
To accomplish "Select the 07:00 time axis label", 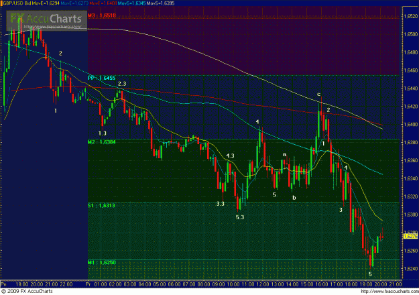I will (189, 284).
